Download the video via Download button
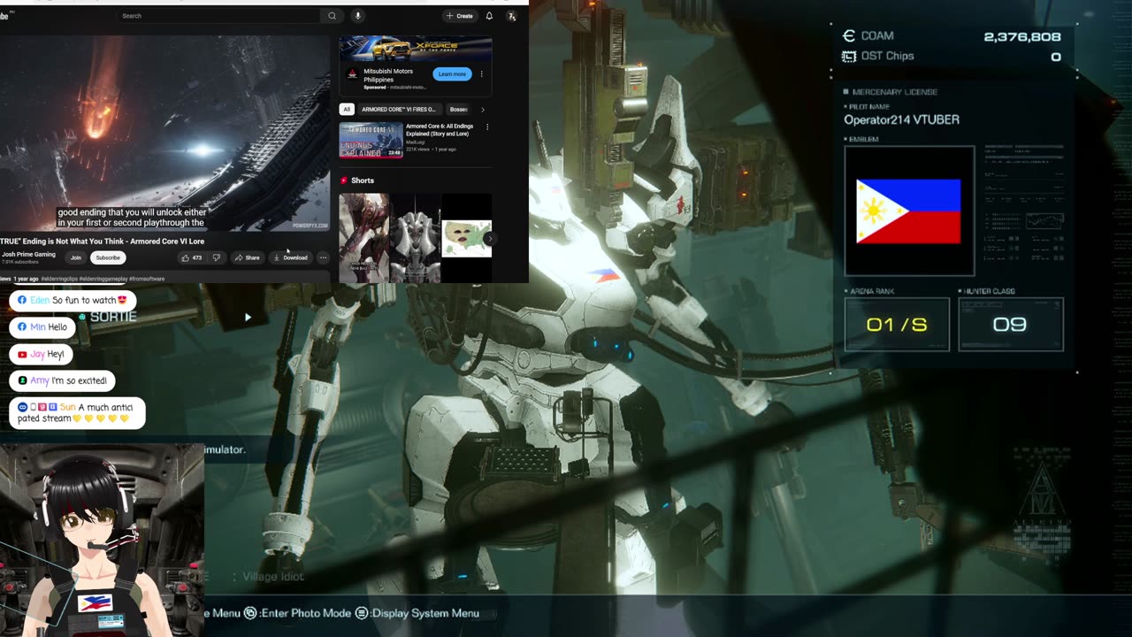1132x637 pixels. (x=290, y=257)
